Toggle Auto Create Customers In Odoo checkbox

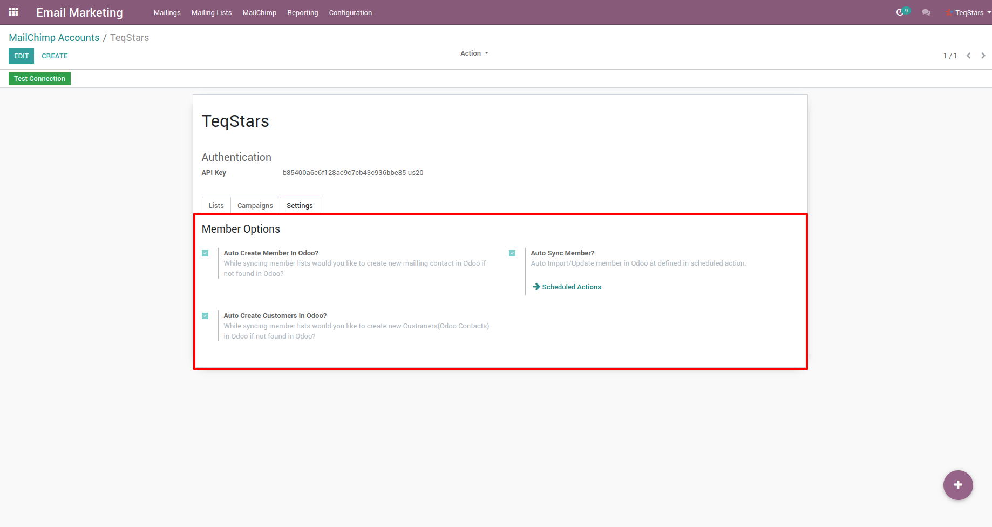pyautogui.click(x=205, y=316)
